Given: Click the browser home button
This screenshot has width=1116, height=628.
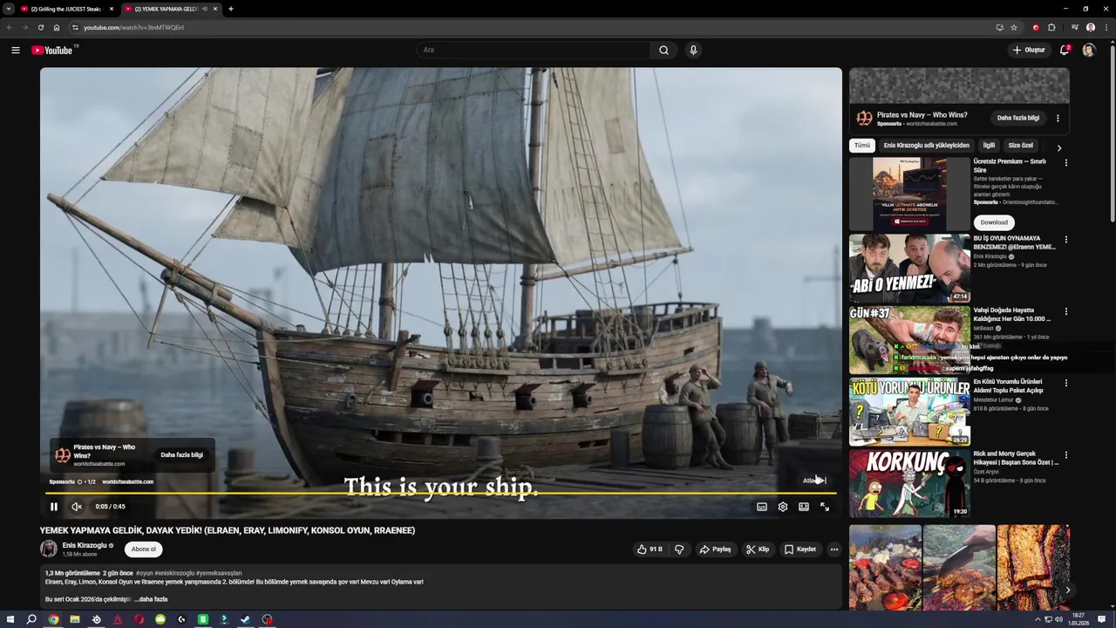Looking at the screenshot, I should [x=57, y=27].
